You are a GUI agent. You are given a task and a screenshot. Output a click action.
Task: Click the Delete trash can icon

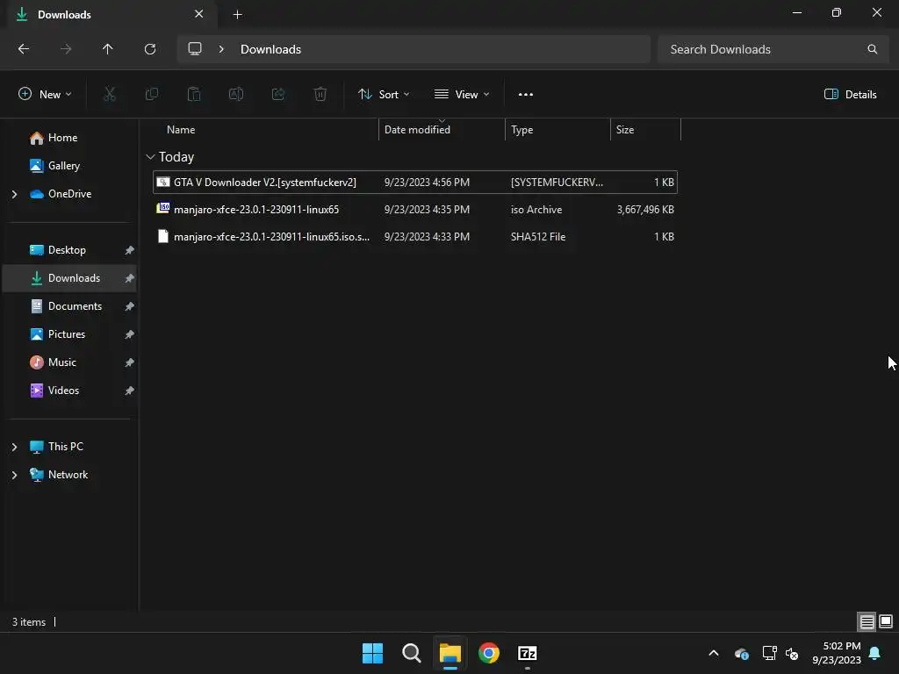coord(320,94)
